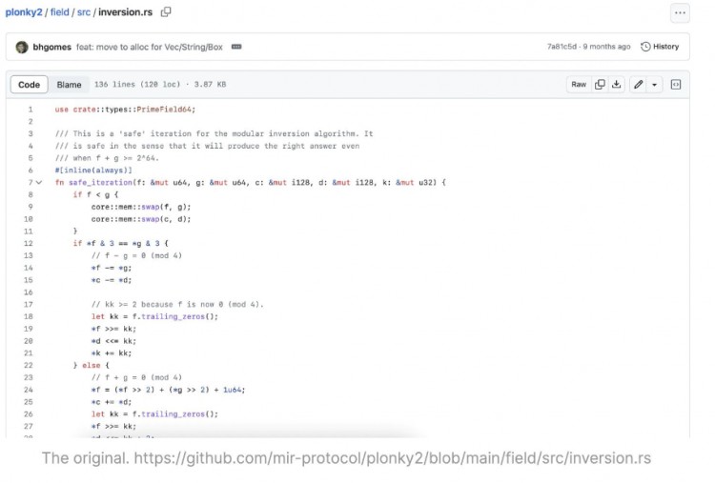Expand commit message ellipsis button
The height and width of the screenshot is (483, 715).
236,47
